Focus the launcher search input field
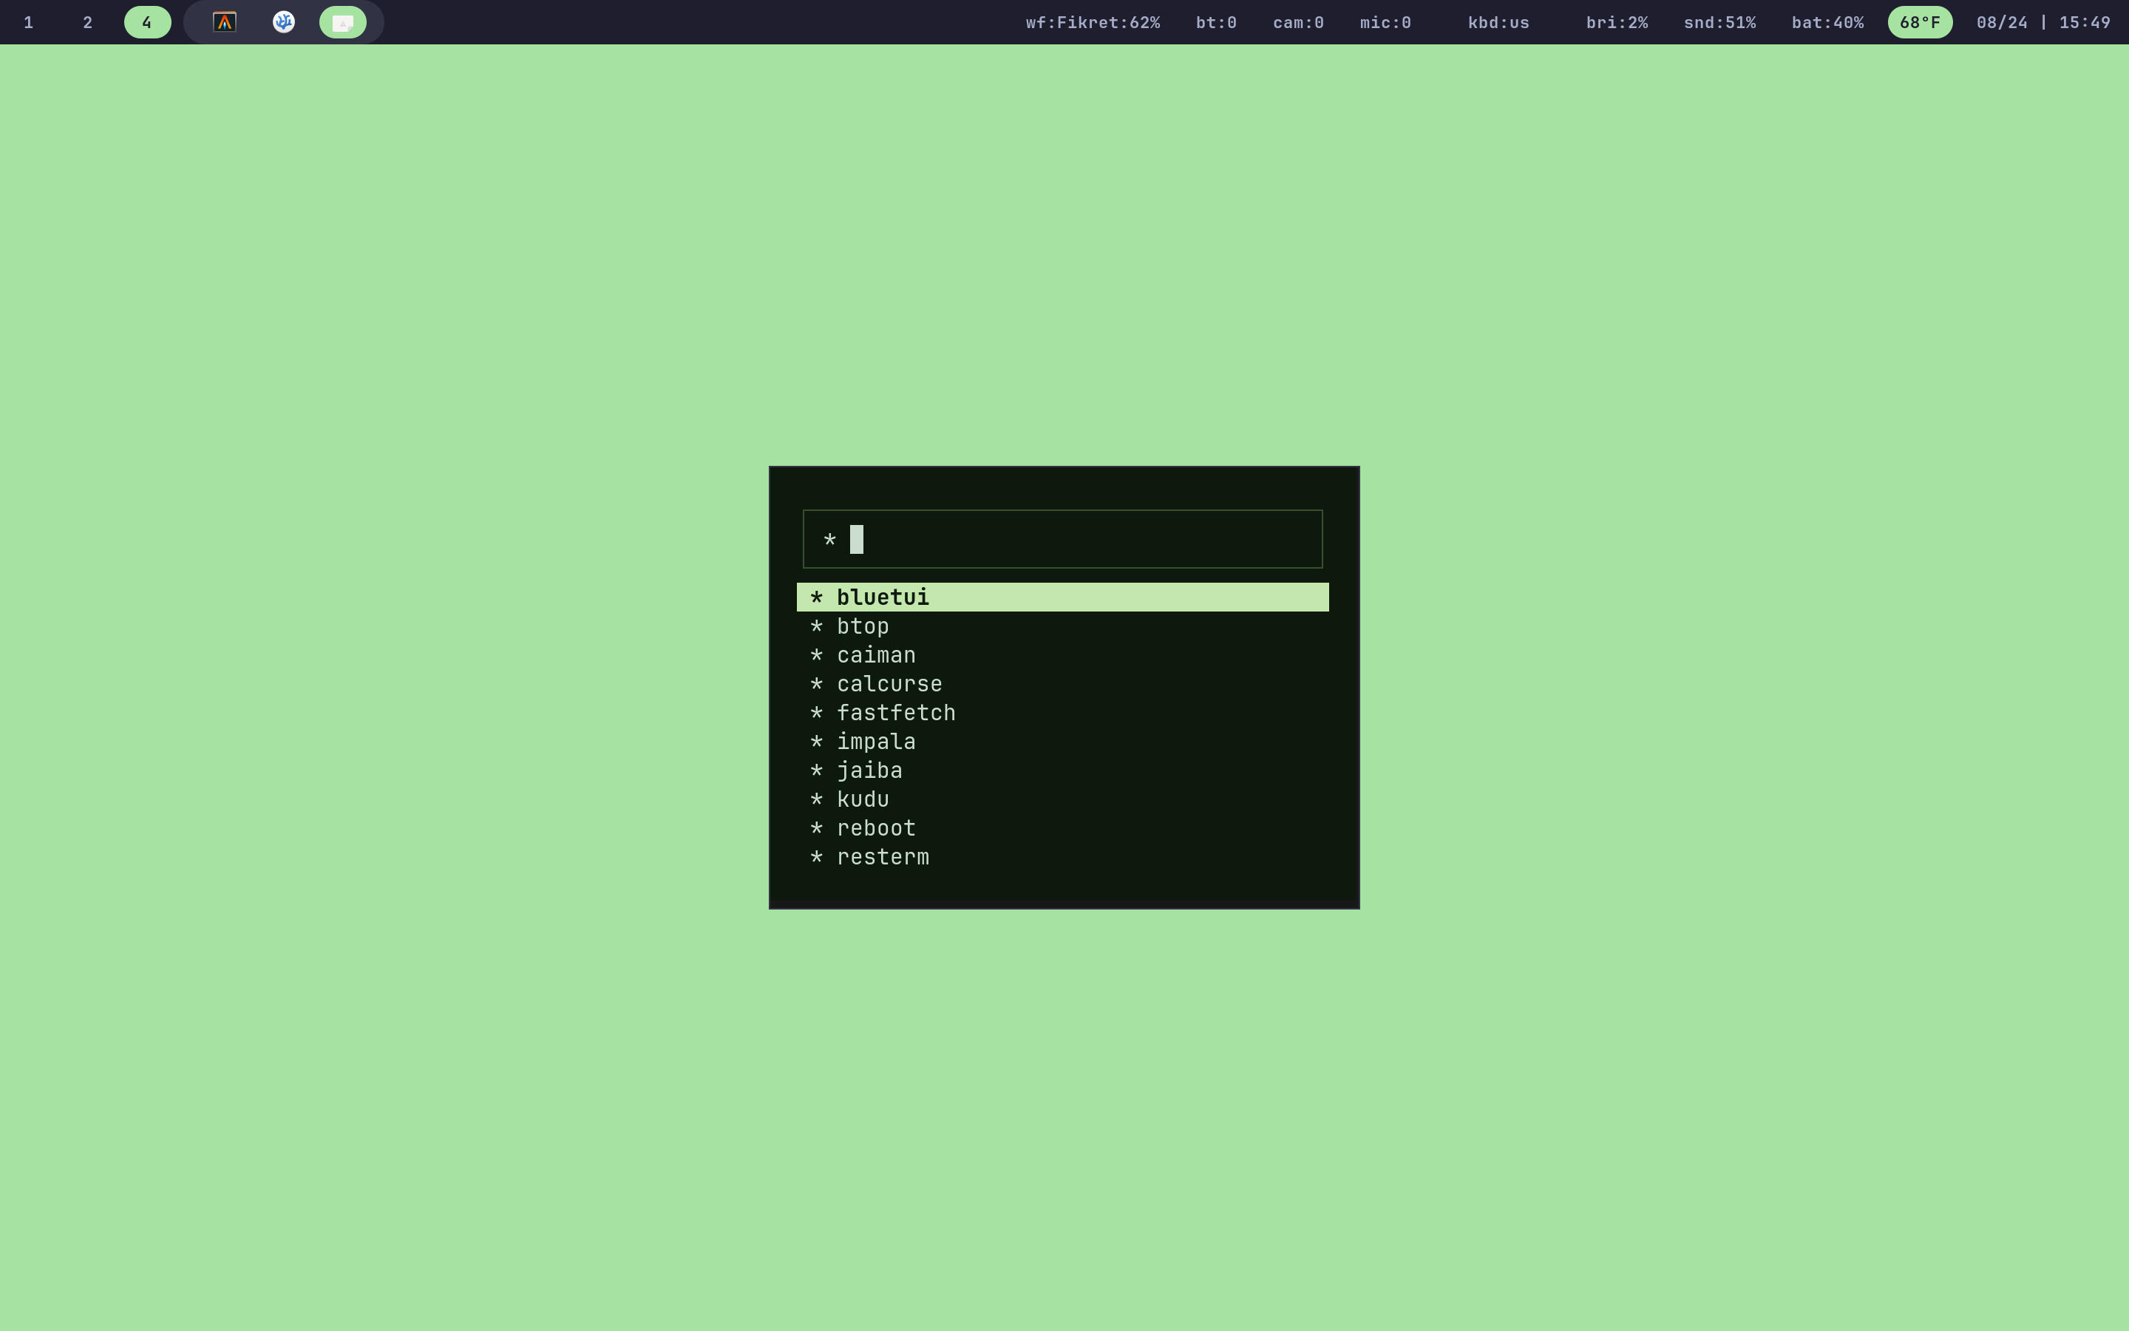This screenshot has height=1331, width=2129. point(1062,539)
